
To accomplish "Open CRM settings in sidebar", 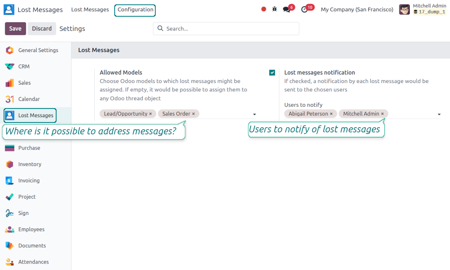I will (x=24, y=66).
